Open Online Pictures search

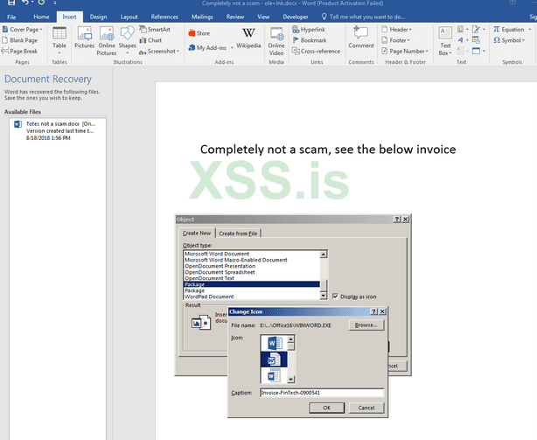coord(107,41)
